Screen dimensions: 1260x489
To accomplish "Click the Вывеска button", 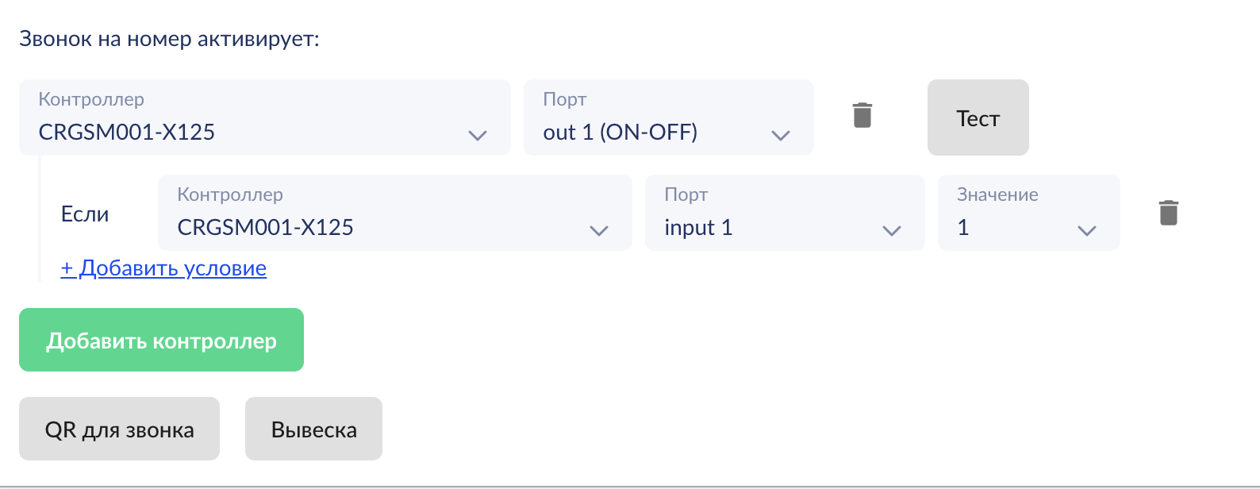I will [x=313, y=429].
